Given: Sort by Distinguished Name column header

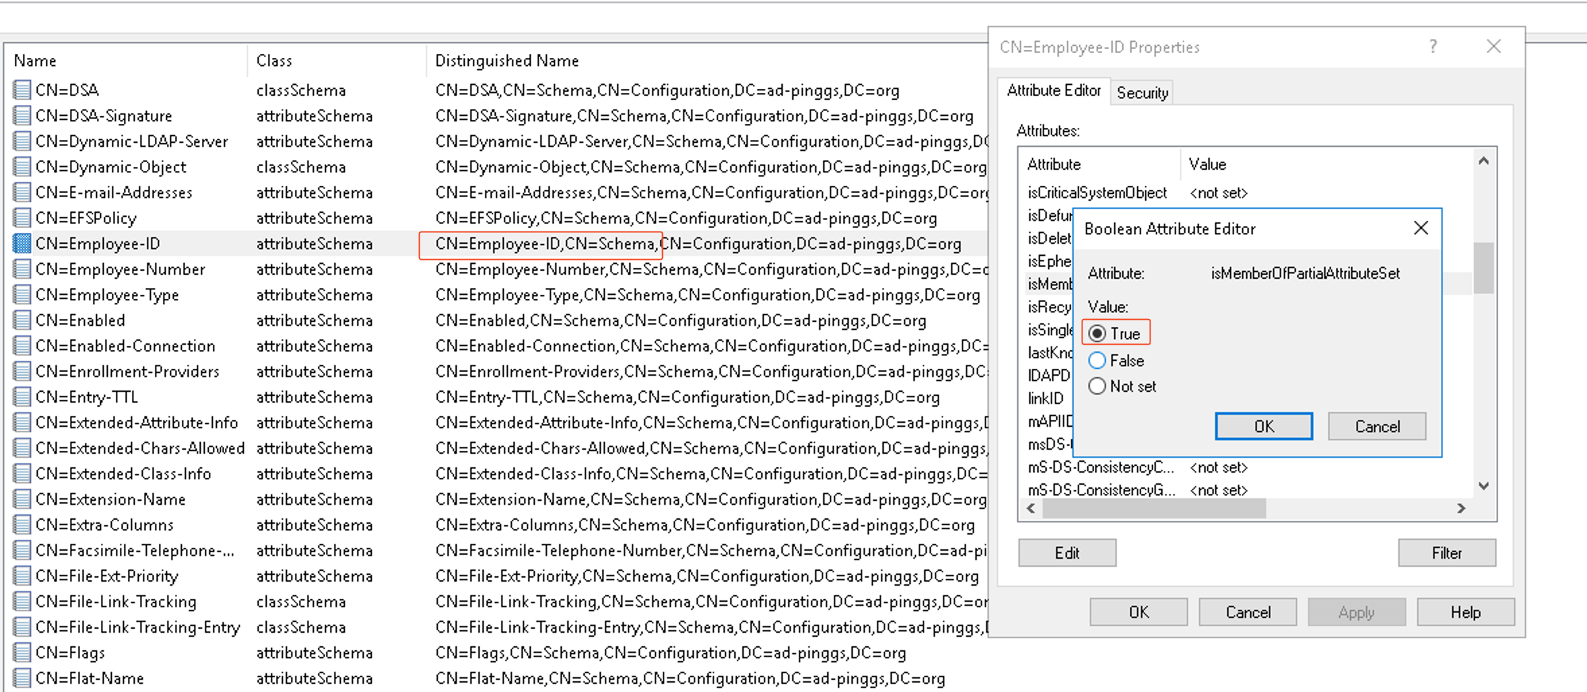Looking at the screenshot, I should click(x=507, y=61).
